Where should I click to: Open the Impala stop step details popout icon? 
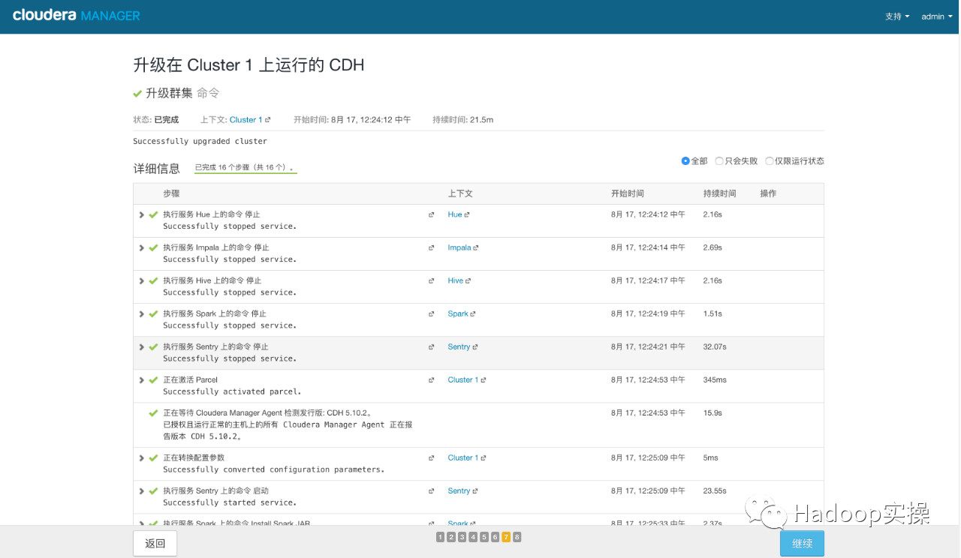point(431,247)
